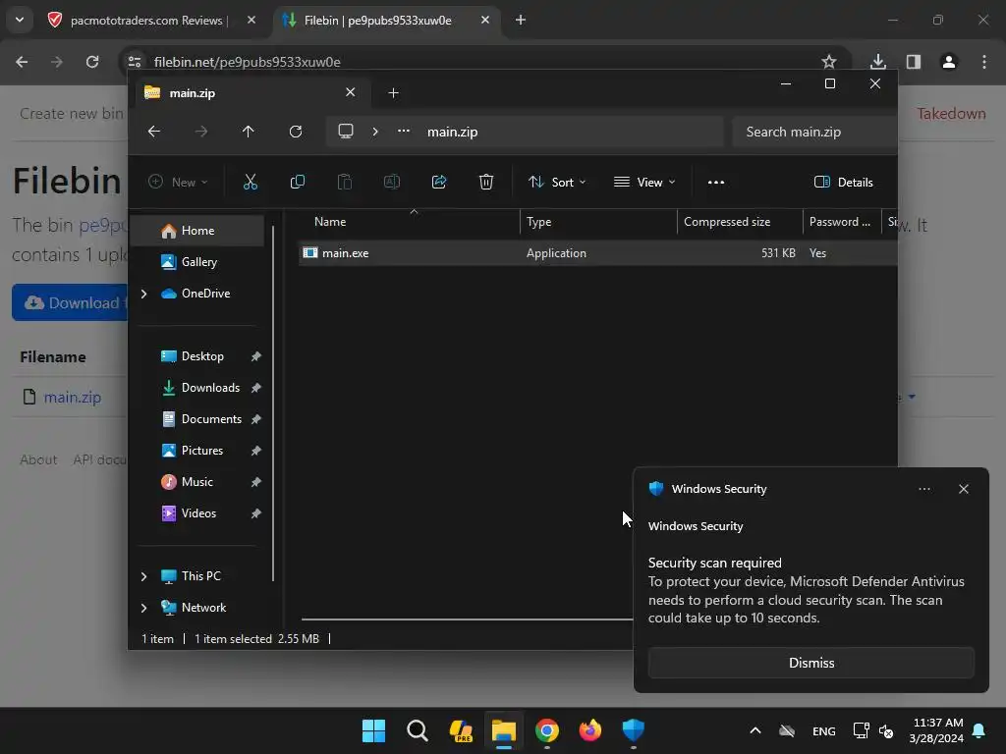The width and height of the screenshot is (1006, 754).
Task: Click the Download button on Filebin page
Action: pyautogui.click(x=70, y=302)
